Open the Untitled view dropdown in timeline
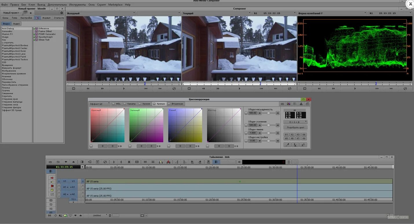414x224 pixels. (98, 216)
